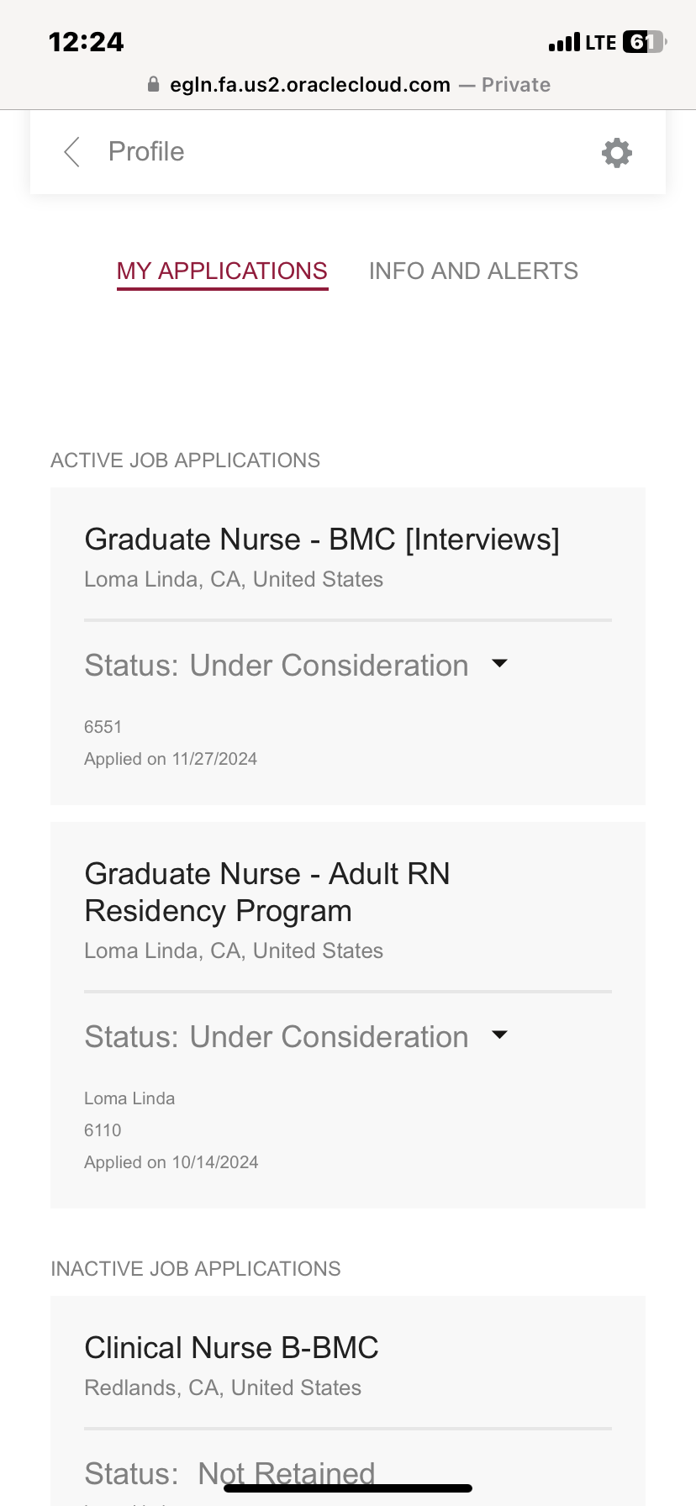Screen dimensions: 696x1506
Task: Tap Status: Under Consideration for application 6110
Action: 277,1037
